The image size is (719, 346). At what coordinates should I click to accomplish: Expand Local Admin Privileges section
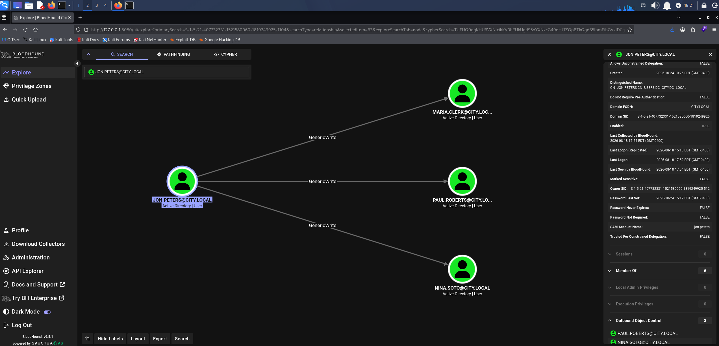(660, 287)
